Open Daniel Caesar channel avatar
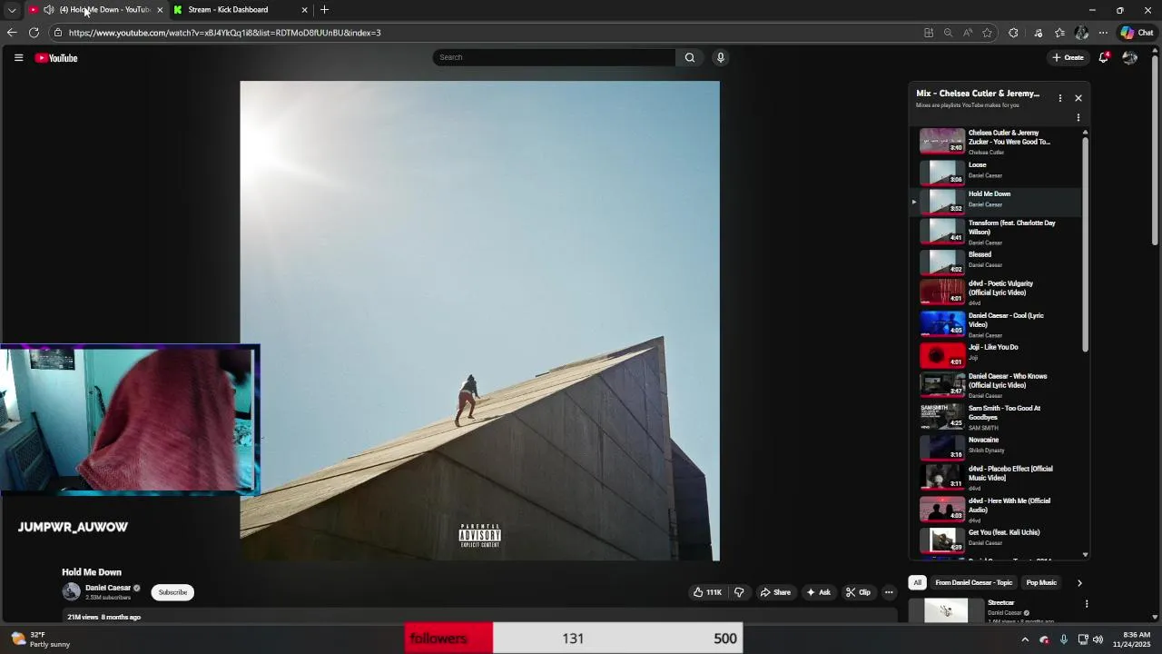Image resolution: width=1162 pixels, height=654 pixels. tap(71, 592)
